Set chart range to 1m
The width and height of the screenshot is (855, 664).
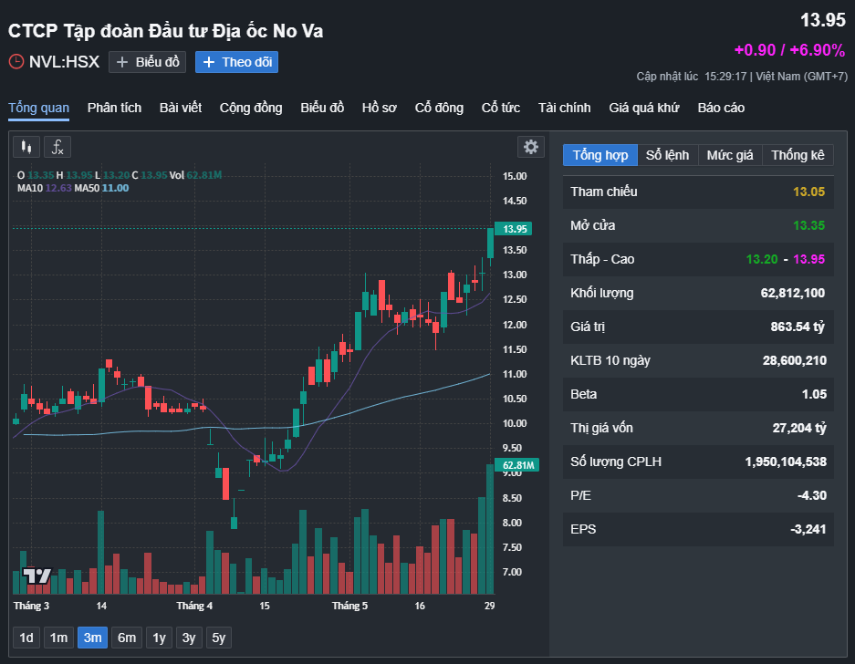point(59,638)
